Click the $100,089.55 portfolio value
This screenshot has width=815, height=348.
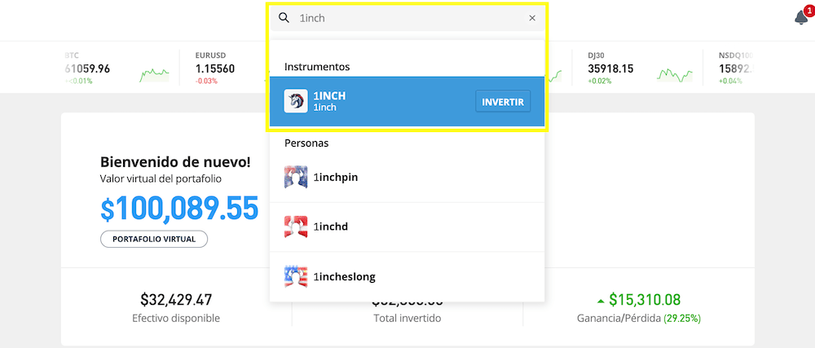(x=179, y=209)
